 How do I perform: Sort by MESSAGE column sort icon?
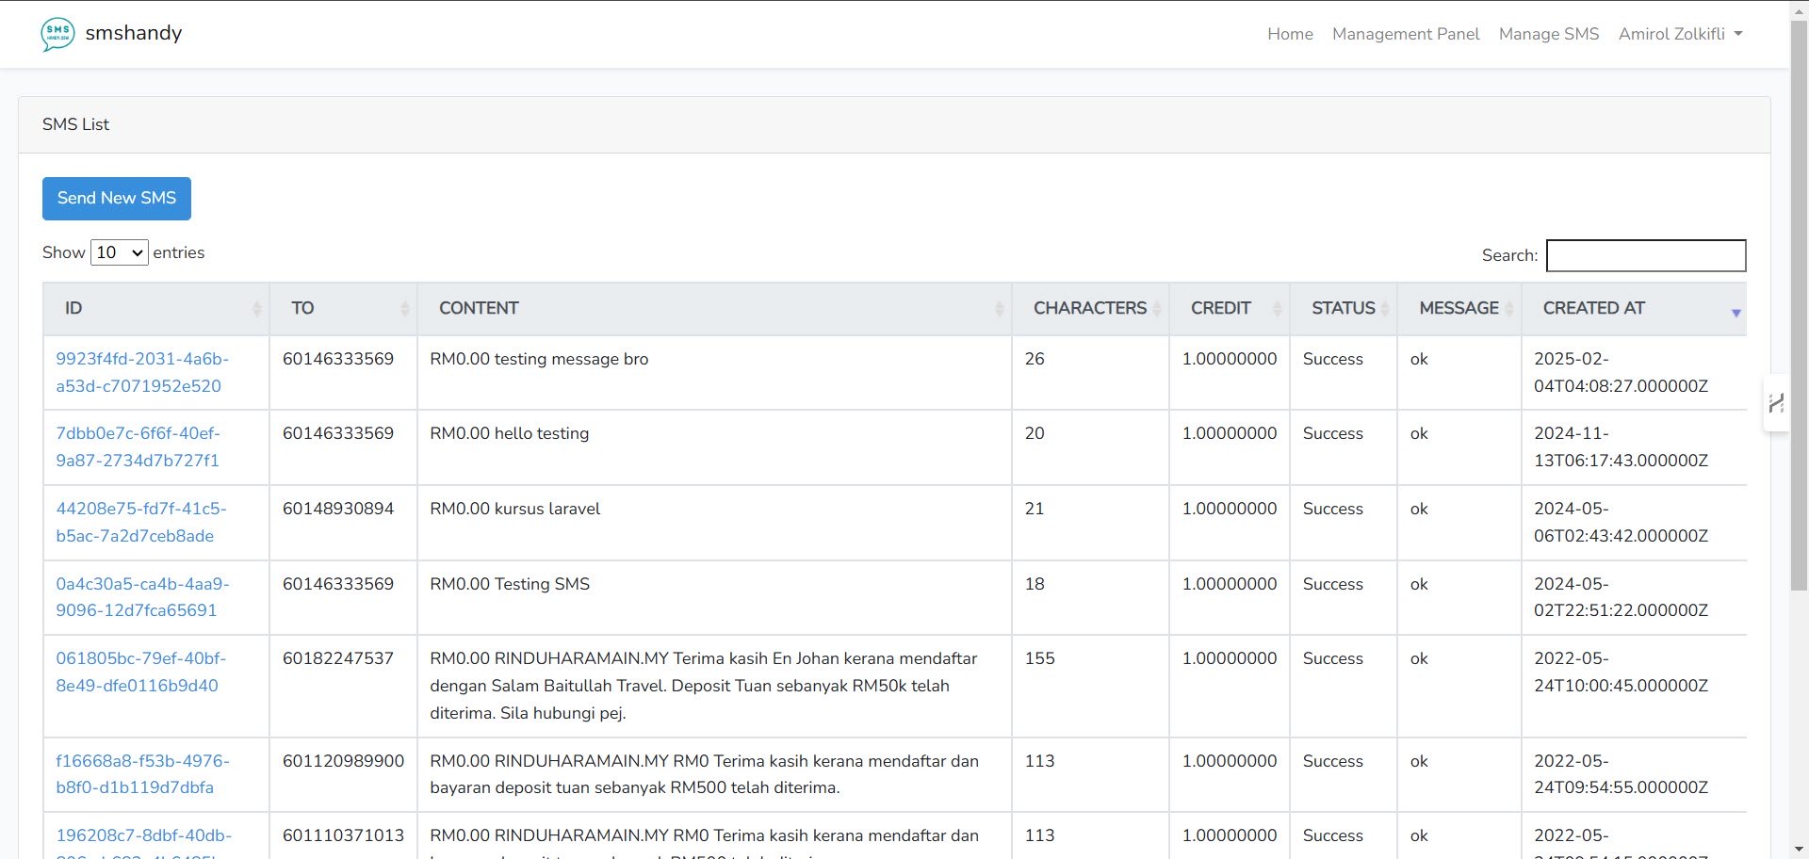point(1509,309)
